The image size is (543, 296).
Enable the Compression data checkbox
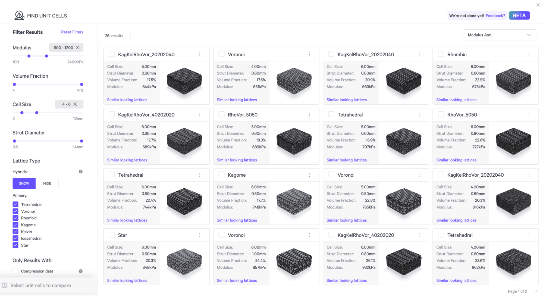pyautogui.click(x=15, y=271)
